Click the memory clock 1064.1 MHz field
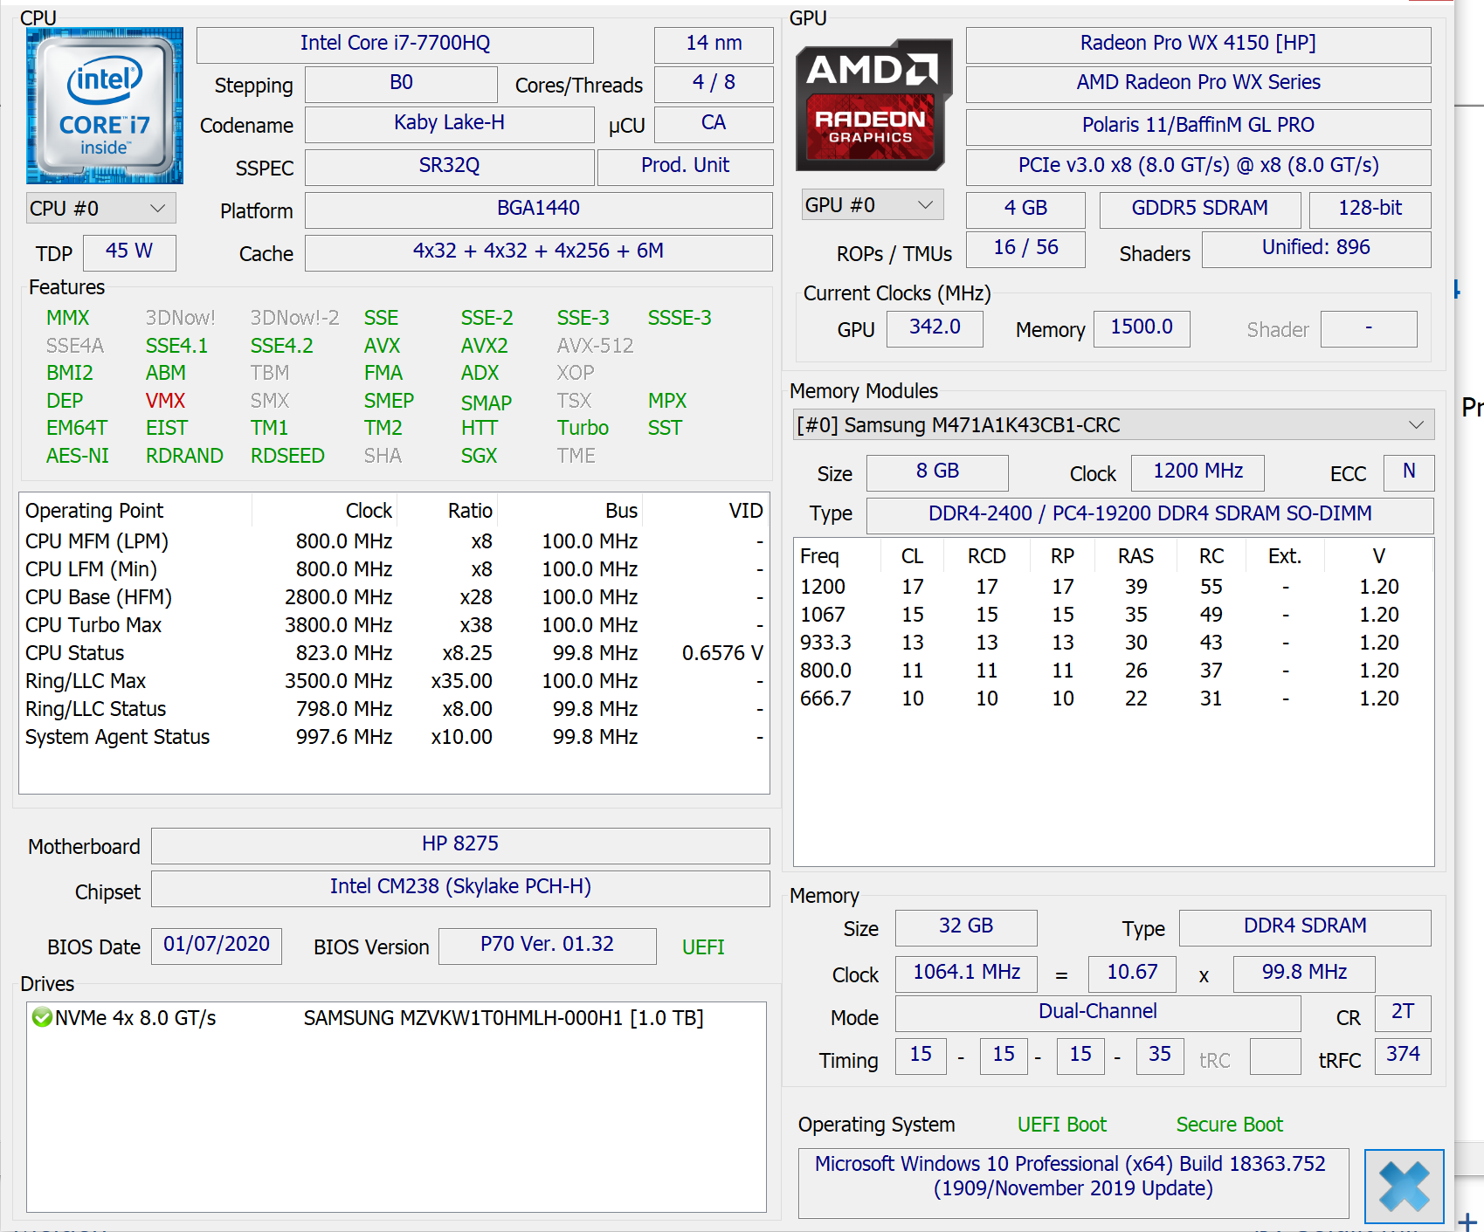 coord(966,973)
